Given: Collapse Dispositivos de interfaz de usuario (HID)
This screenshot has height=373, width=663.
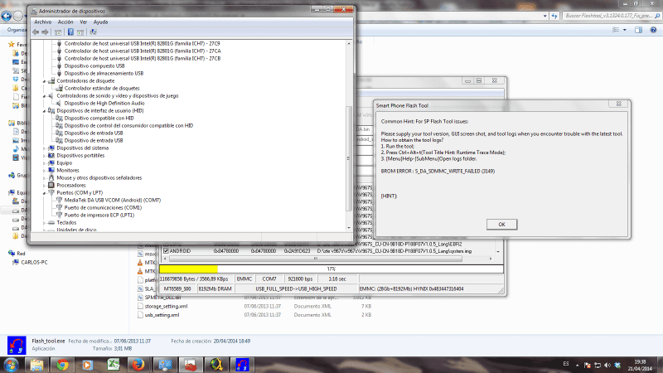Looking at the screenshot, I should point(45,111).
